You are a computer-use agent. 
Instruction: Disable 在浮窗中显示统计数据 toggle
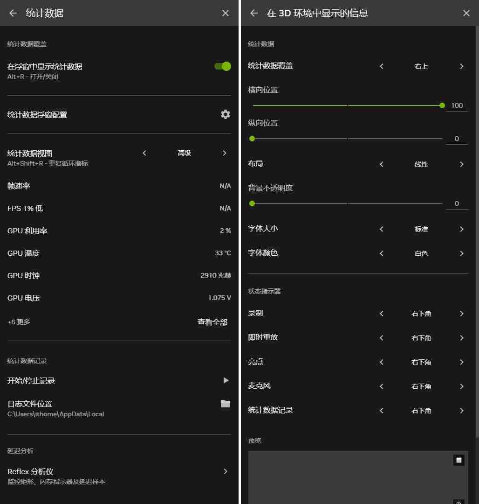coord(222,66)
